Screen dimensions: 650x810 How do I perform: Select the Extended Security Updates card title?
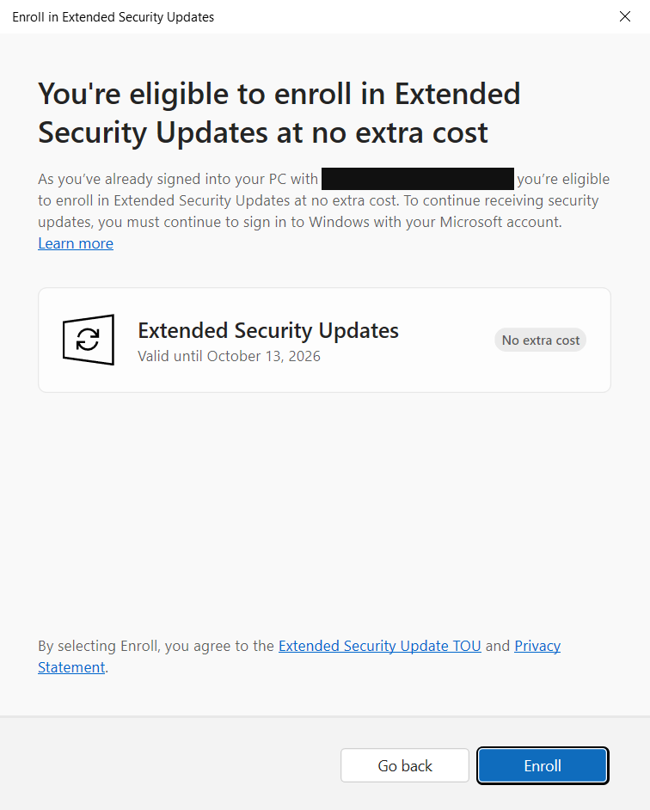[267, 330]
